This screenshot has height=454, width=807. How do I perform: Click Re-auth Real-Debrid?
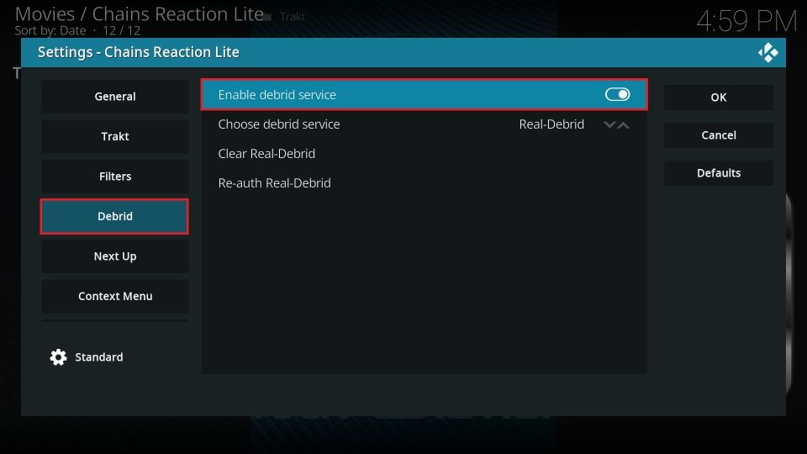(424, 182)
